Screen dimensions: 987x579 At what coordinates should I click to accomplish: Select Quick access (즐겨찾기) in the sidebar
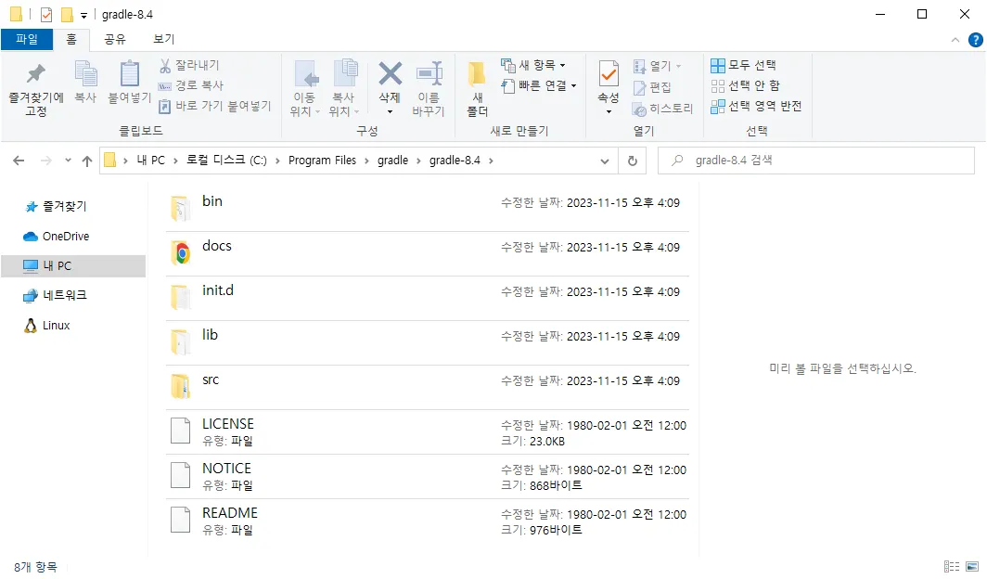coord(56,206)
